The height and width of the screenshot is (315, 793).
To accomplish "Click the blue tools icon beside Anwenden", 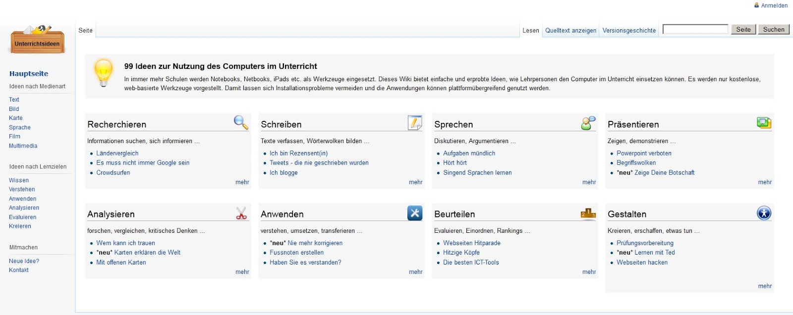I will click(415, 213).
